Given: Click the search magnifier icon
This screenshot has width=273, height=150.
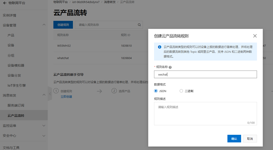Looking at the screenshot, I should click(139, 25).
